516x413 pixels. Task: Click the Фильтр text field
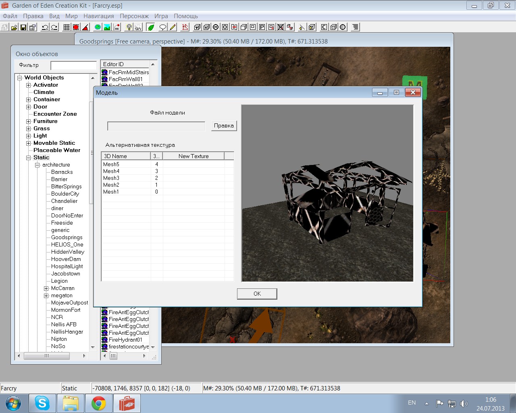74,65
